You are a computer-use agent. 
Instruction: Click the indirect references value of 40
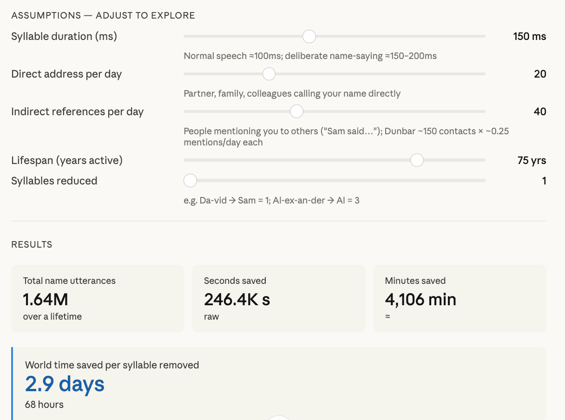pos(540,112)
